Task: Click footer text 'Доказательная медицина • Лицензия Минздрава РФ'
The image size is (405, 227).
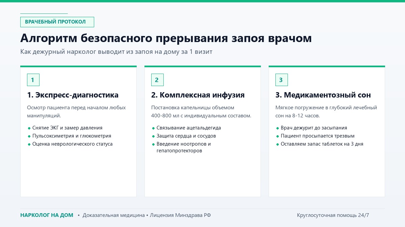Action: pos(147,215)
